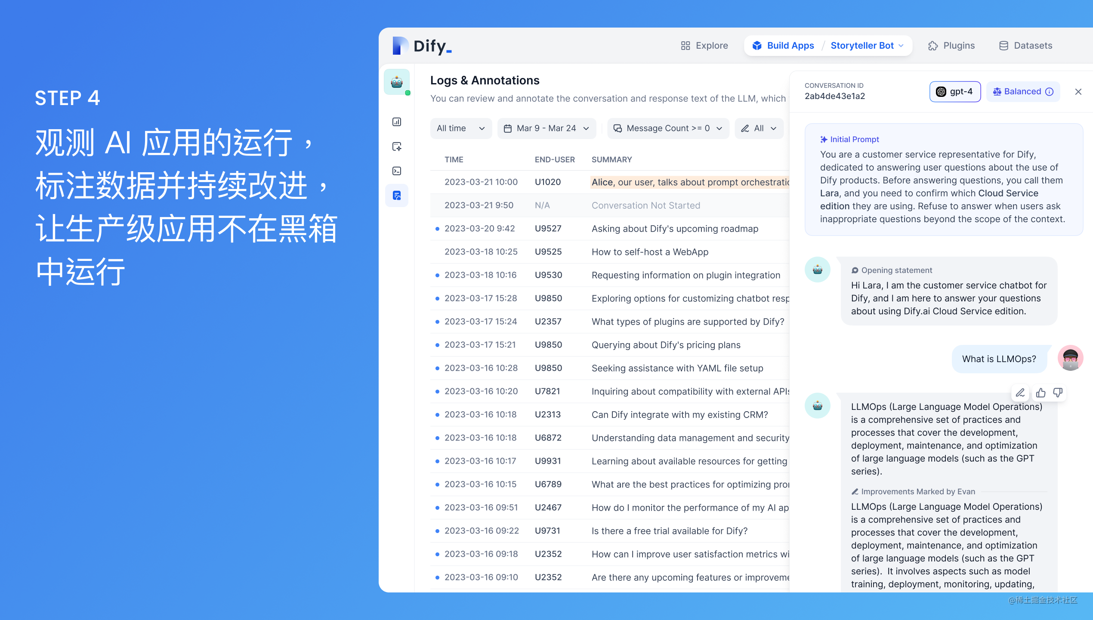The image size is (1093, 620).
Task: Click the Balanced mode button
Action: [1023, 91]
